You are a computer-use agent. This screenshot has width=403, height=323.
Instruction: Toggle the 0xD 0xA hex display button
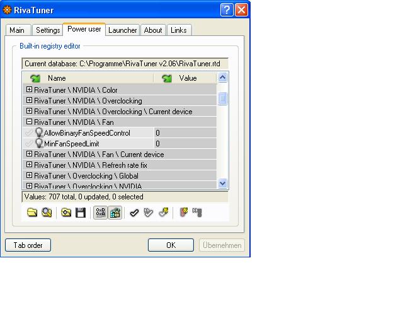point(100,213)
